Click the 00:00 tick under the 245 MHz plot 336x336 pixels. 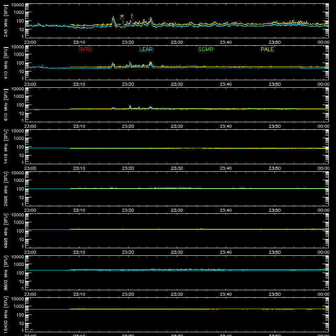pyautogui.click(x=323, y=42)
